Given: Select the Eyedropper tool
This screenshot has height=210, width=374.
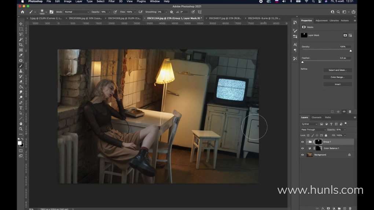Looking at the screenshot, I should (21, 55).
